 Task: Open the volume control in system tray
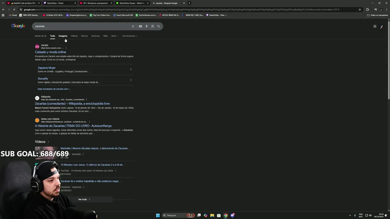click(x=370, y=215)
